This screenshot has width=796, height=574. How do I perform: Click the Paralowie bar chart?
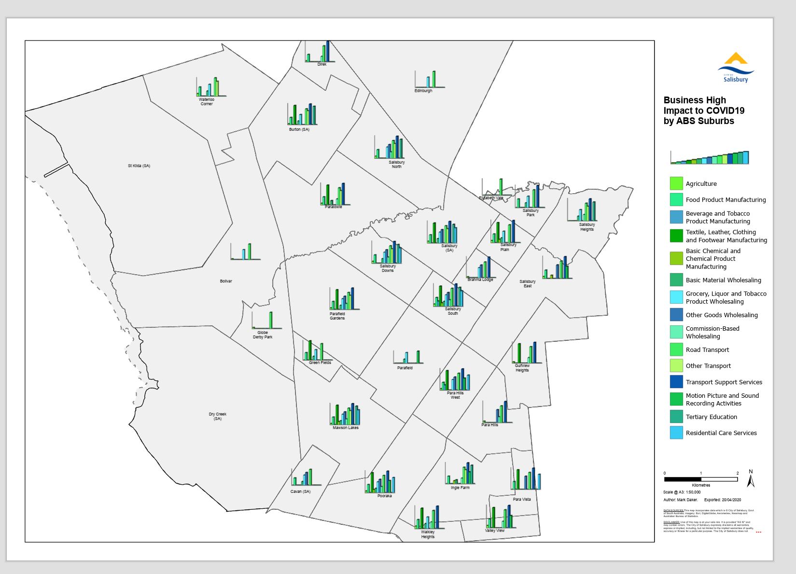(x=335, y=194)
